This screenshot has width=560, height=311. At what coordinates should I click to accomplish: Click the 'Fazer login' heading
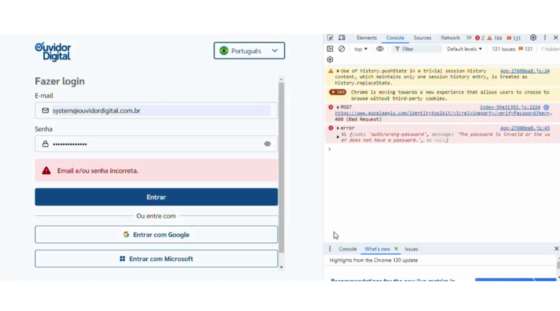[x=60, y=81]
